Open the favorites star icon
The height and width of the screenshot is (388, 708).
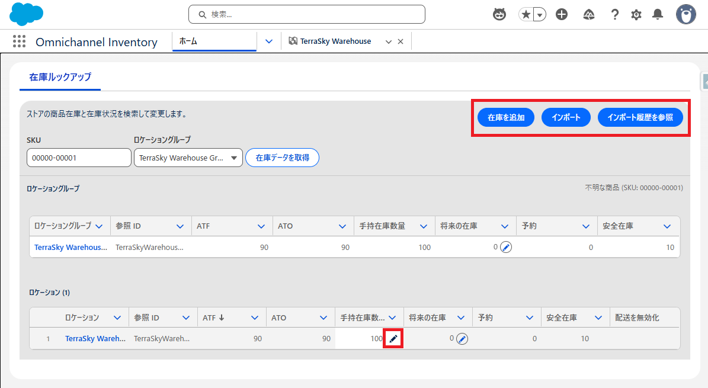point(526,14)
